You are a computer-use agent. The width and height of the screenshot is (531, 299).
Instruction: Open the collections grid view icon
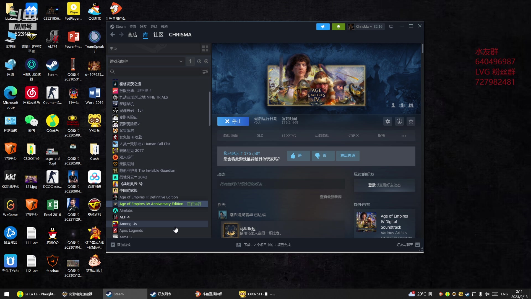205,48
